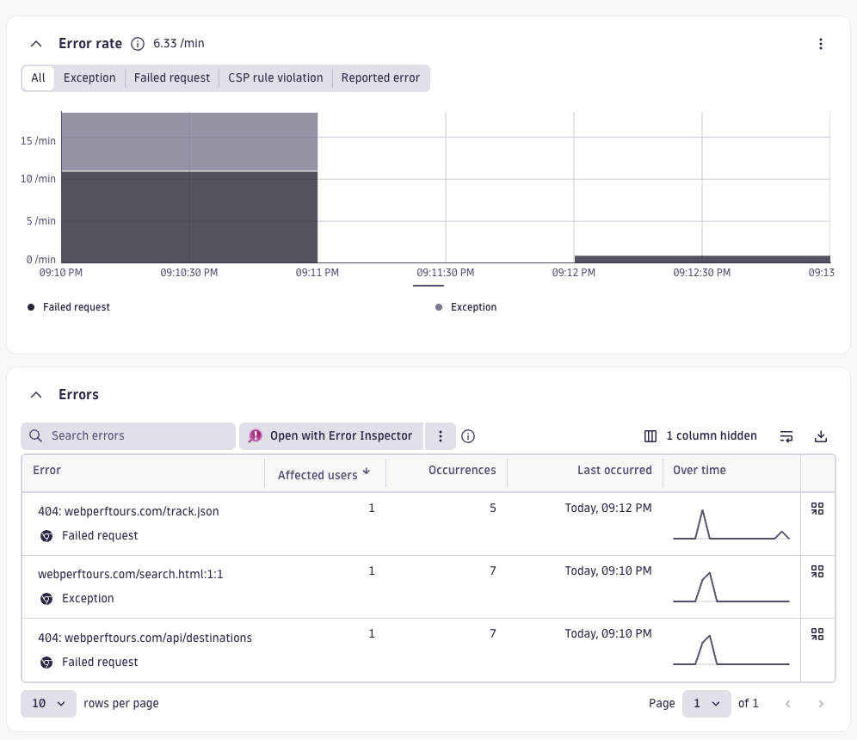Click the download icon to export the errors table
This screenshot has width=857, height=740.
[821, 436]
